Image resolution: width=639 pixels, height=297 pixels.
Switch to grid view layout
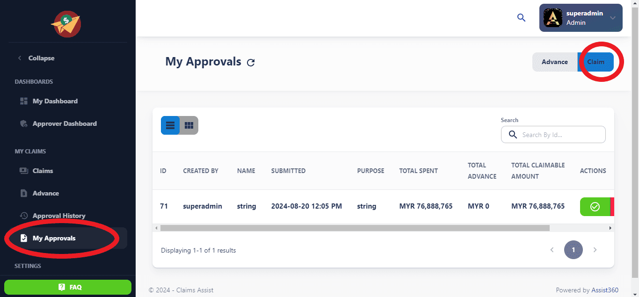[x=189, y=125]
